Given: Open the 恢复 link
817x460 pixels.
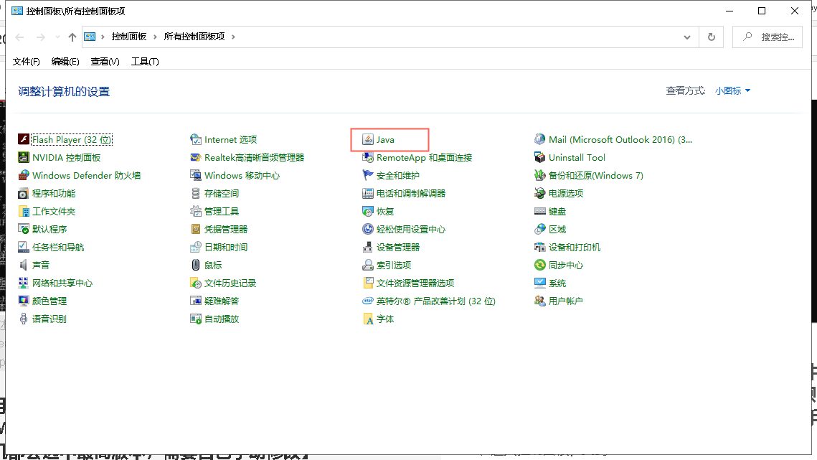Looking at the screenshot, I should click(x=385, y=211).
